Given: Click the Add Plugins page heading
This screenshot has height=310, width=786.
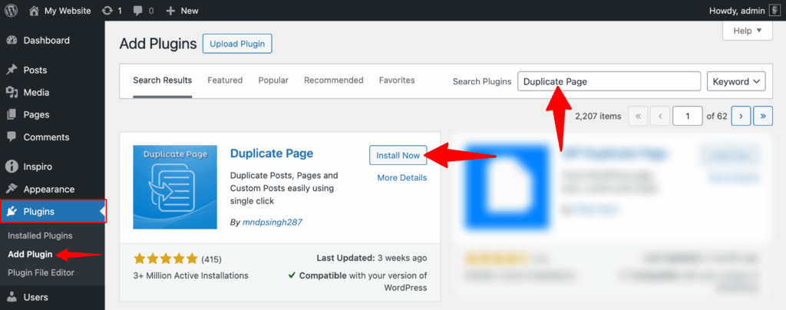Looking at the screenshot, I should point(158,44).
